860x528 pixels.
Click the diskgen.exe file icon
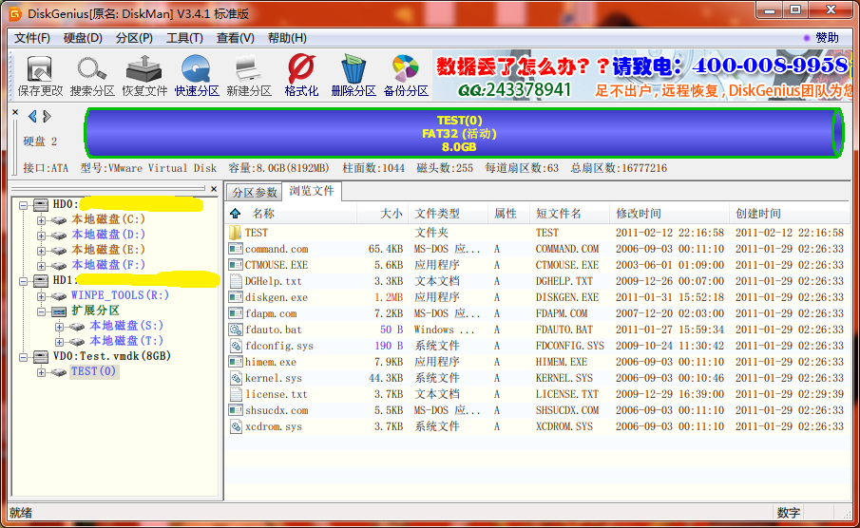point(236,297)
